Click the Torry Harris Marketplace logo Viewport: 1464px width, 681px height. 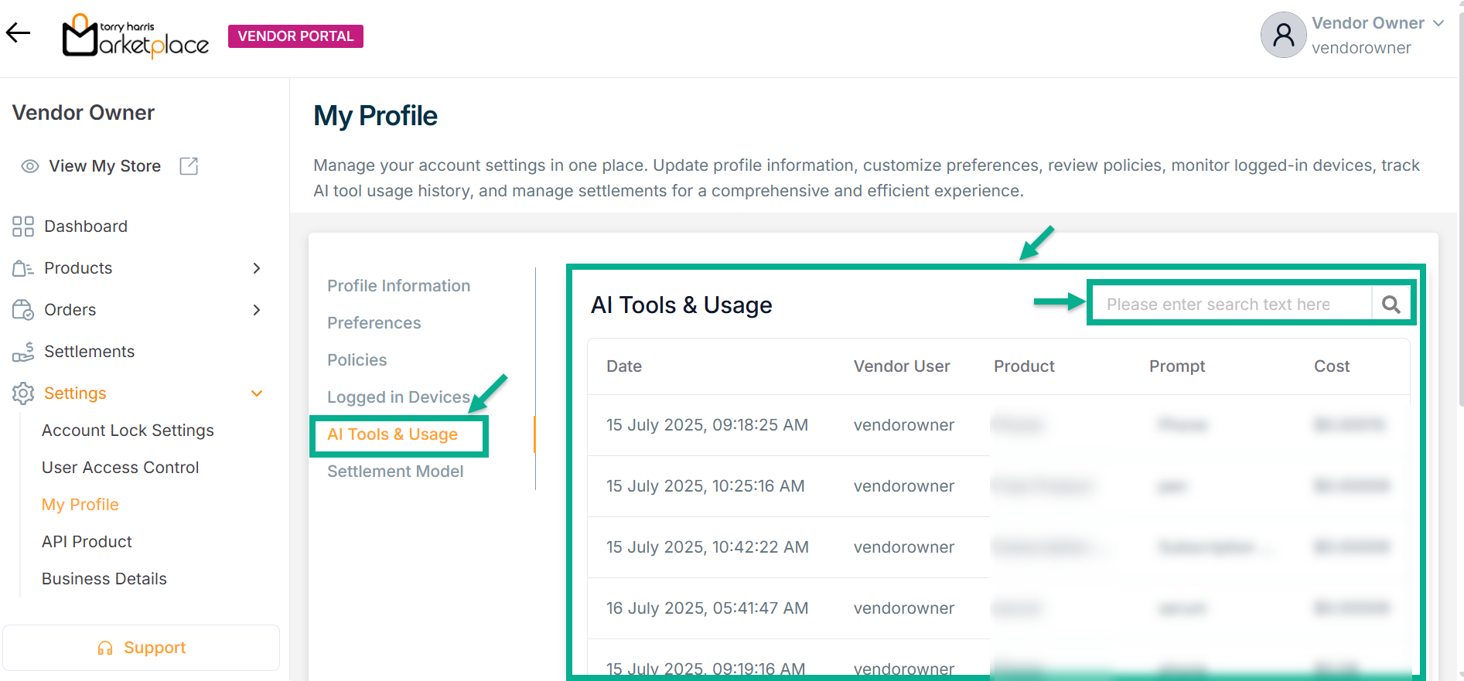(135, 36)
